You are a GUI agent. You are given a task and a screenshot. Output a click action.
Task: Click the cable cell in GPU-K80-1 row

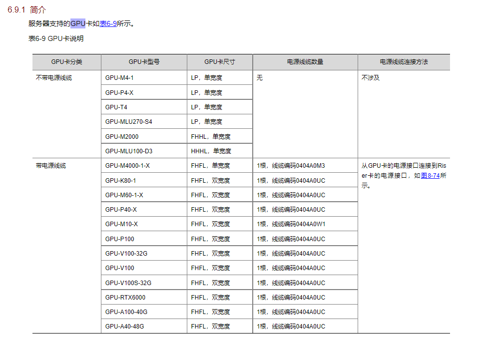pyautogui.click(x=305, y=180)
